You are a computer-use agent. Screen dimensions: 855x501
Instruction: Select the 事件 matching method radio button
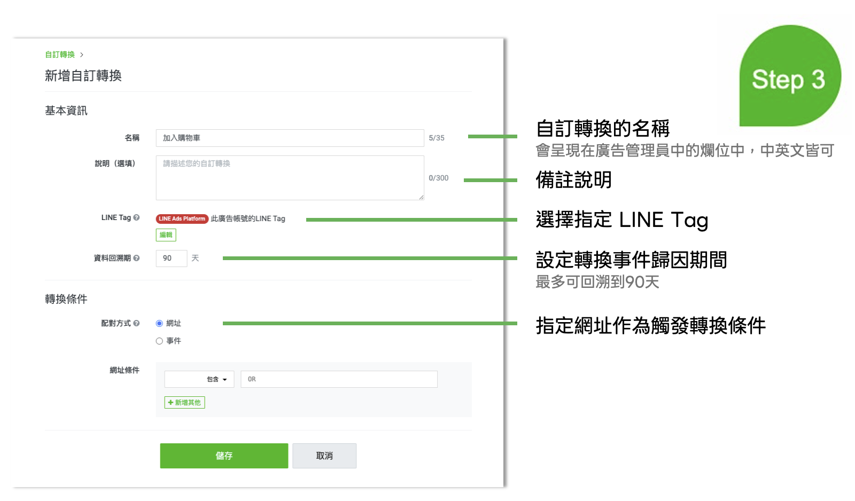pos(159,341)
